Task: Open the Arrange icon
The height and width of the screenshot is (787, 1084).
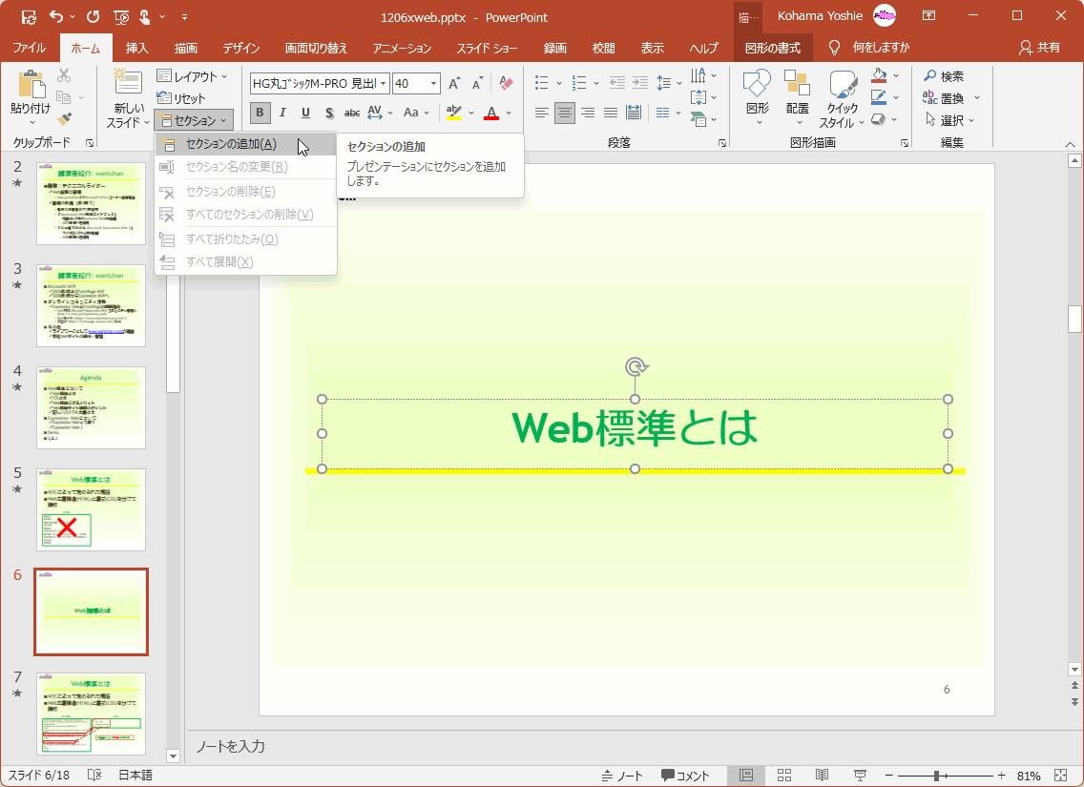Action: (x=797, y=84)
